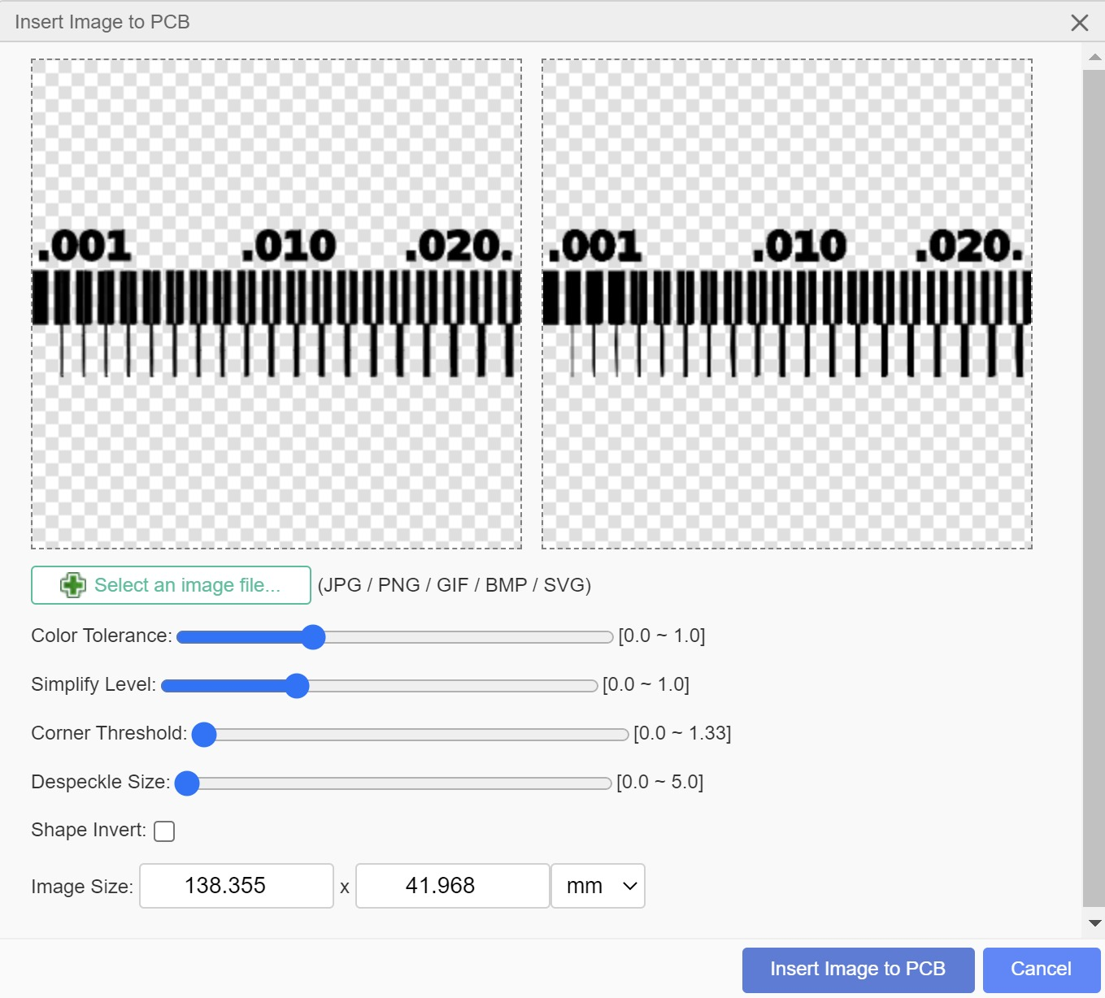Image resolution: width=1105 pixels, height=998 pixels.
Task: Click the scrollbar down arrow
Action: 1094,923
